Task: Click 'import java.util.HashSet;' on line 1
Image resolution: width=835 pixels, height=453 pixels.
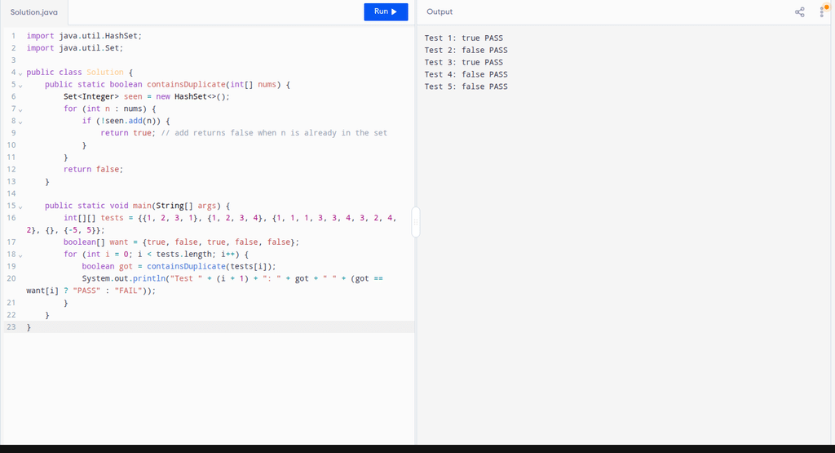Action: [x=84, y=36]
